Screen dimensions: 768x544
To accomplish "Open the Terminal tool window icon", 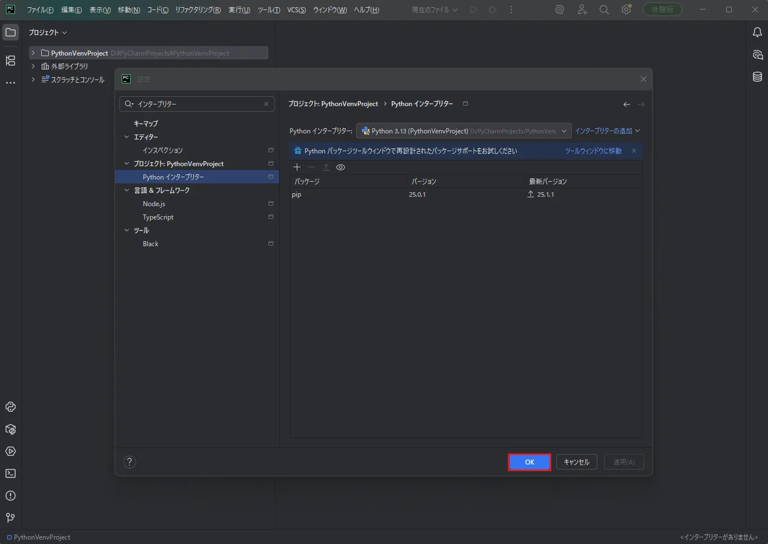I will click(11, 473).
